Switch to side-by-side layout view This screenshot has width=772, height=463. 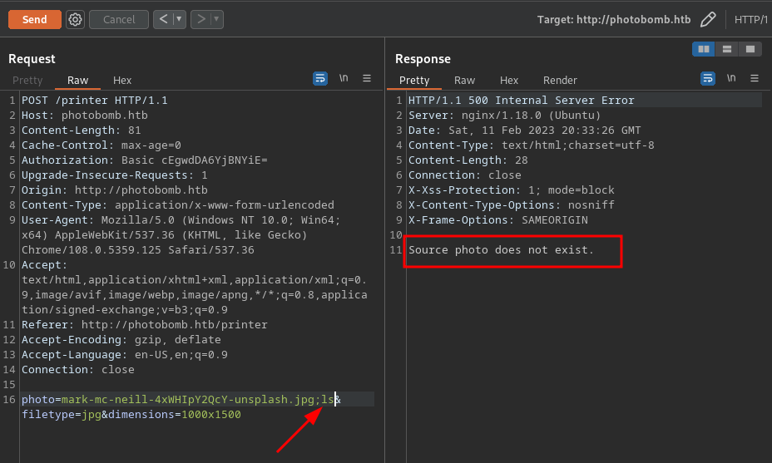tap(704, 49)
